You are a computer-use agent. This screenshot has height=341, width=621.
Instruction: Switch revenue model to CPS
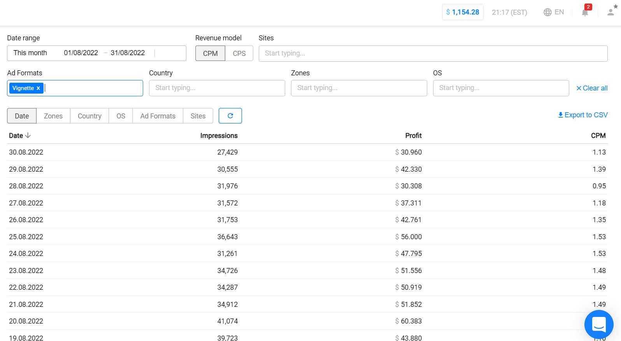coord(239,54)
